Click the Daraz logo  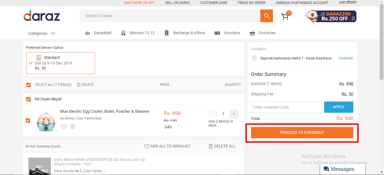coord(42,16)
